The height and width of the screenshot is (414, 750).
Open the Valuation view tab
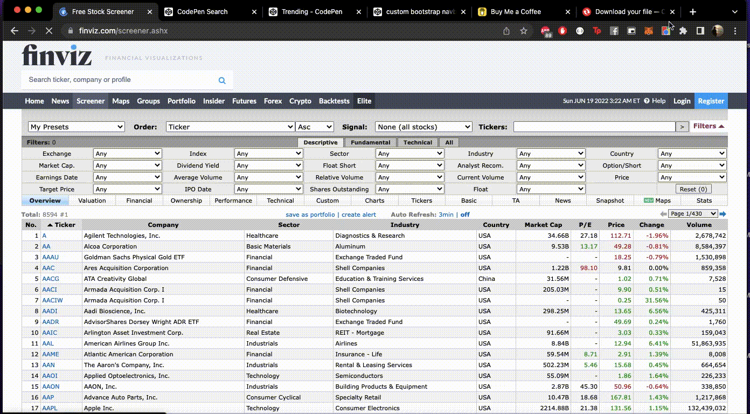92,201
